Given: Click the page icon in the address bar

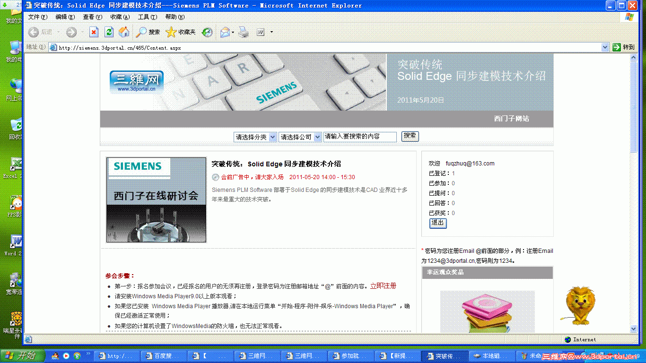Looking at the screenshot, I should coord(53,47).
